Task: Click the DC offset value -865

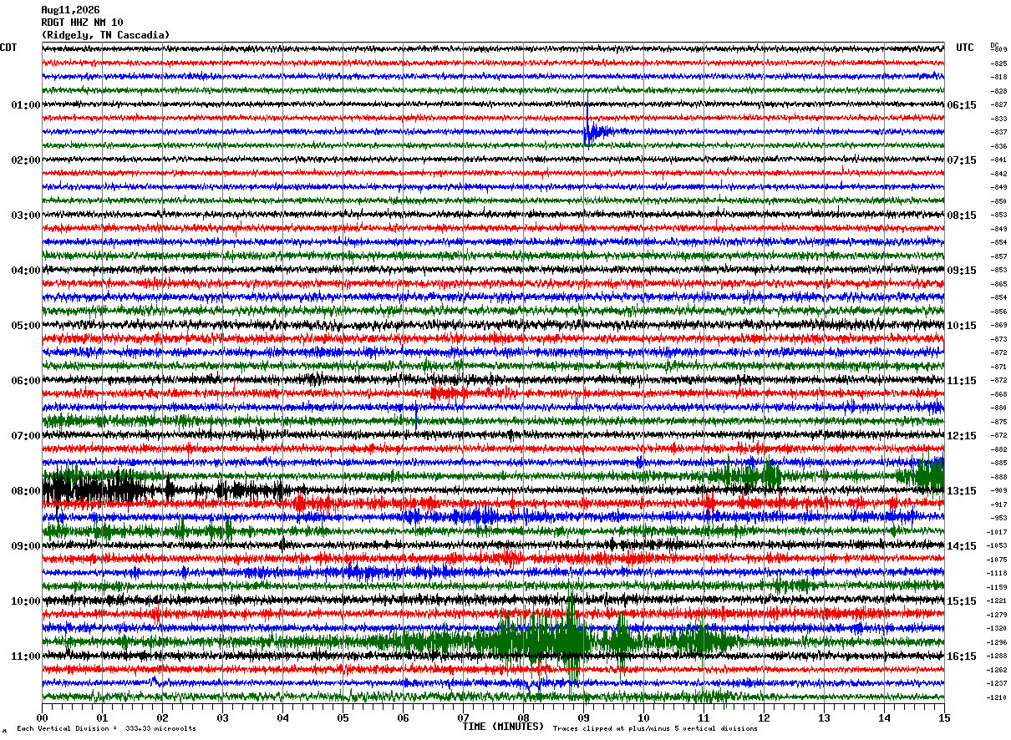Action: tap(998, 284)
